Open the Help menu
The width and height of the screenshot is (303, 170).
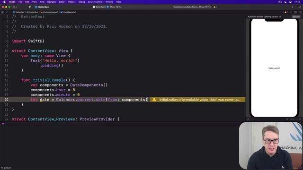coord(118,2)
